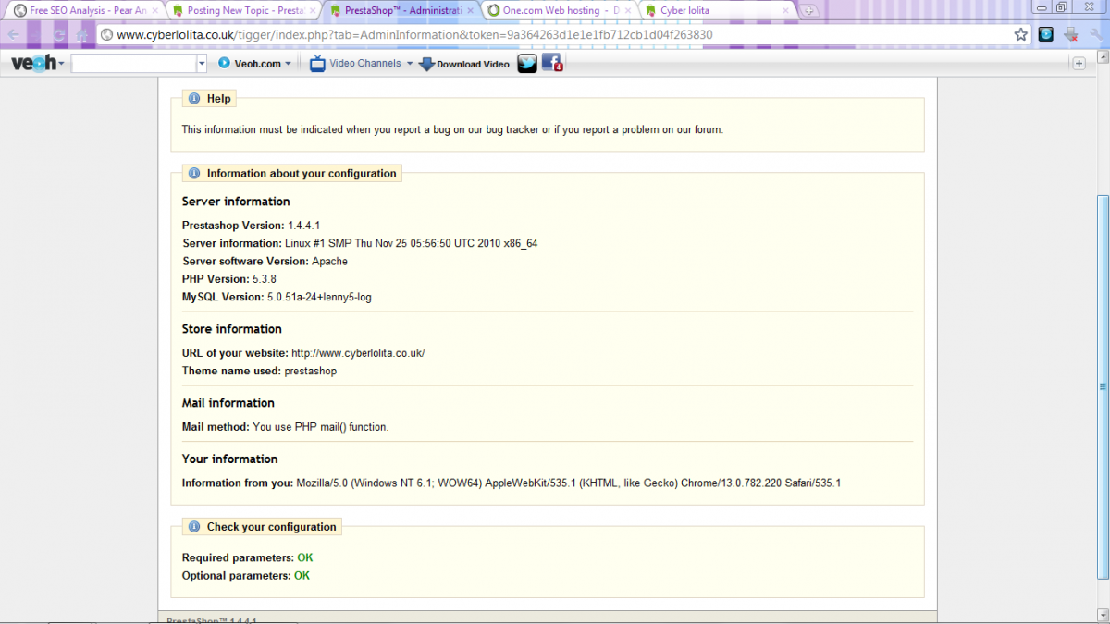This screenshot has height=624, width=1110.
Task: Open a new browser tab
Action: click(x=809, y=11)
